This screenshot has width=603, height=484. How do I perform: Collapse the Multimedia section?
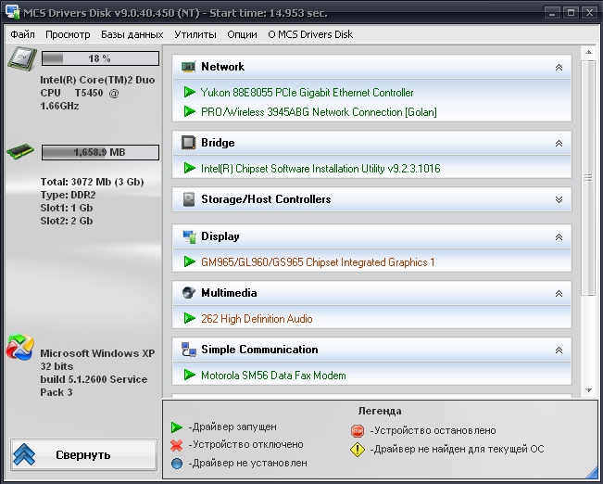click(x=558, y=293)
